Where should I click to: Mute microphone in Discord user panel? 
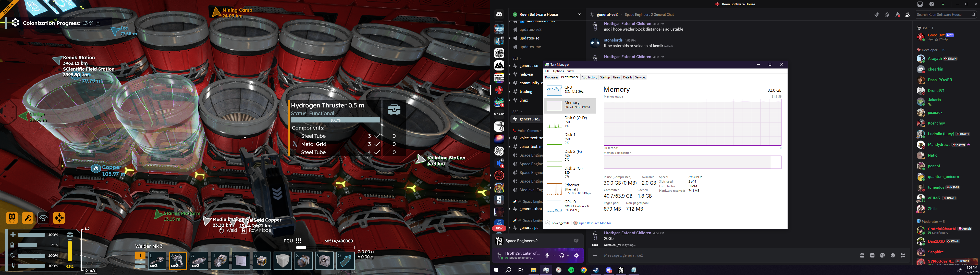[x=547, y=256]
